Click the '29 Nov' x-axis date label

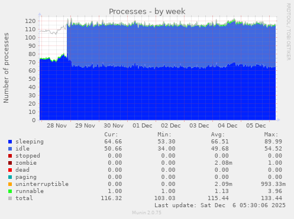(85, 126)
